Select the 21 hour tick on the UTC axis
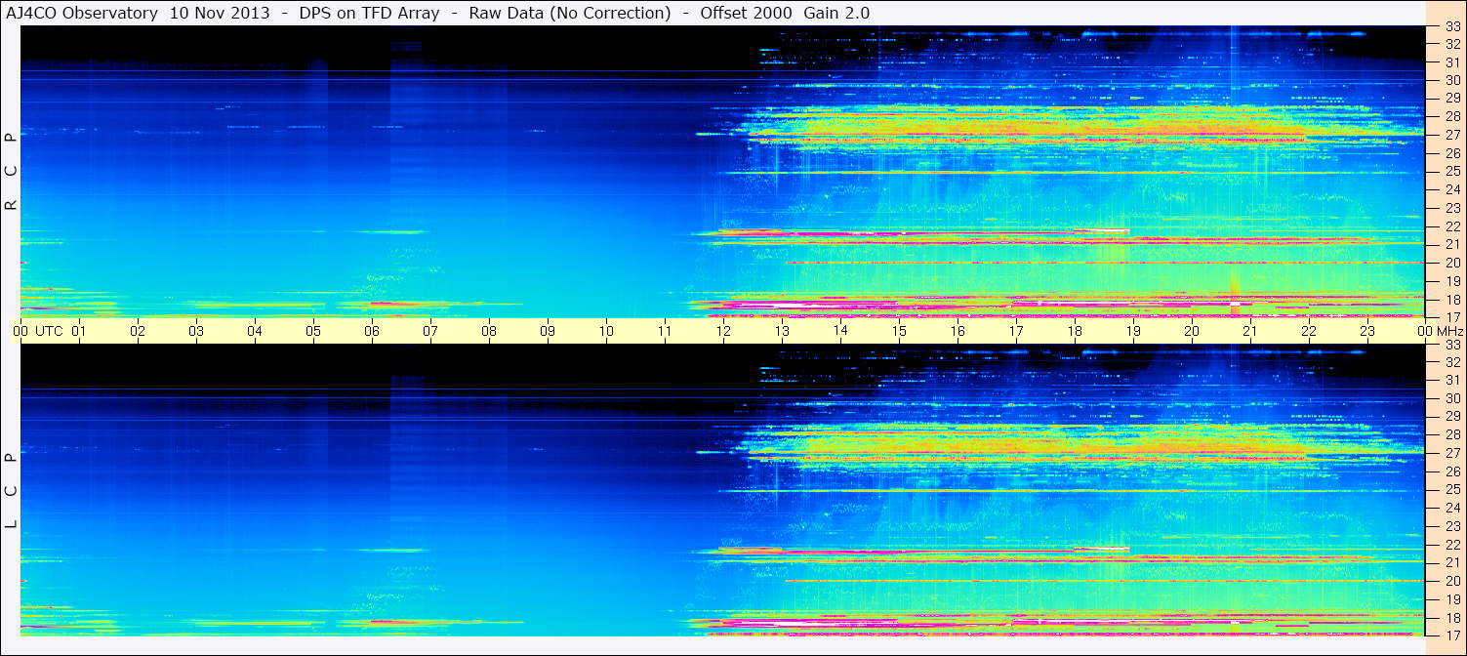The image size is (1467, 656). click(x=1250, y=331)
